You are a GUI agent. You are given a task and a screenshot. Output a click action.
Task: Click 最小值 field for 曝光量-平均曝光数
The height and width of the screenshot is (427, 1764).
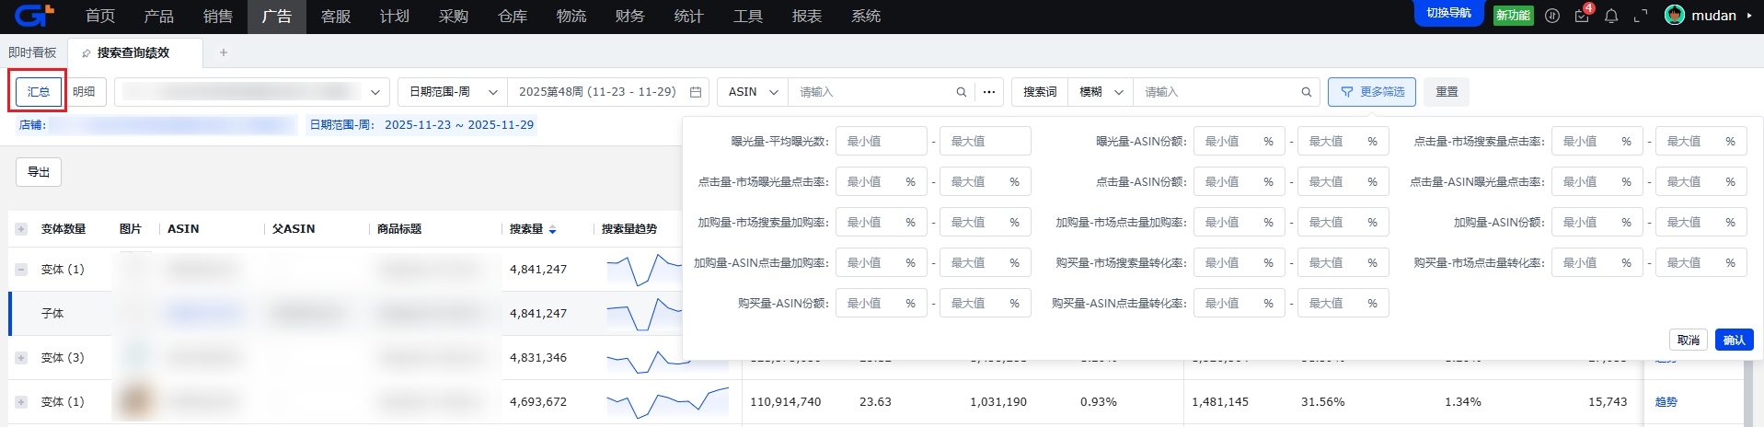(x=881, y=141)
